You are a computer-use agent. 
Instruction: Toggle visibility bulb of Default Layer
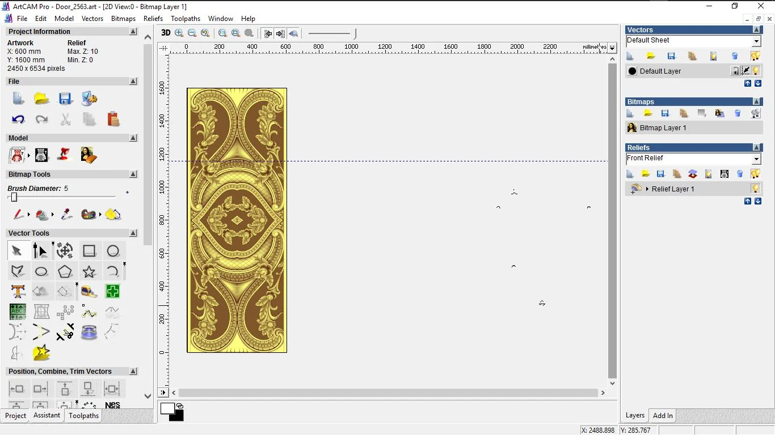pyautogui.click(x=756, y=71)
